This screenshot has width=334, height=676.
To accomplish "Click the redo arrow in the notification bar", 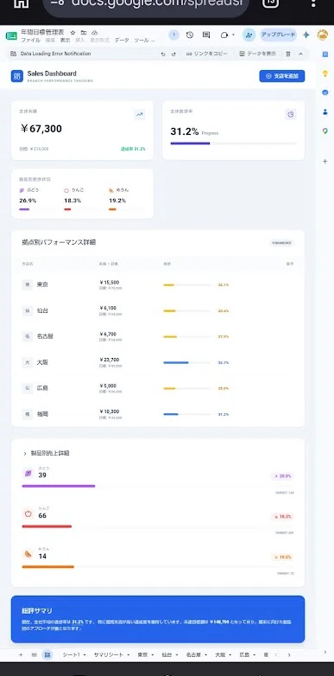I will pyautogui.click(x=173, y=54).
